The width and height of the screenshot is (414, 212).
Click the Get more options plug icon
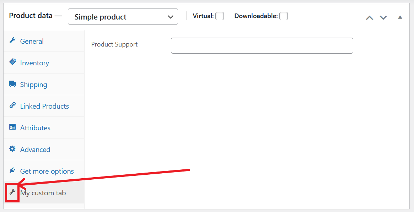tap(12, 170)
